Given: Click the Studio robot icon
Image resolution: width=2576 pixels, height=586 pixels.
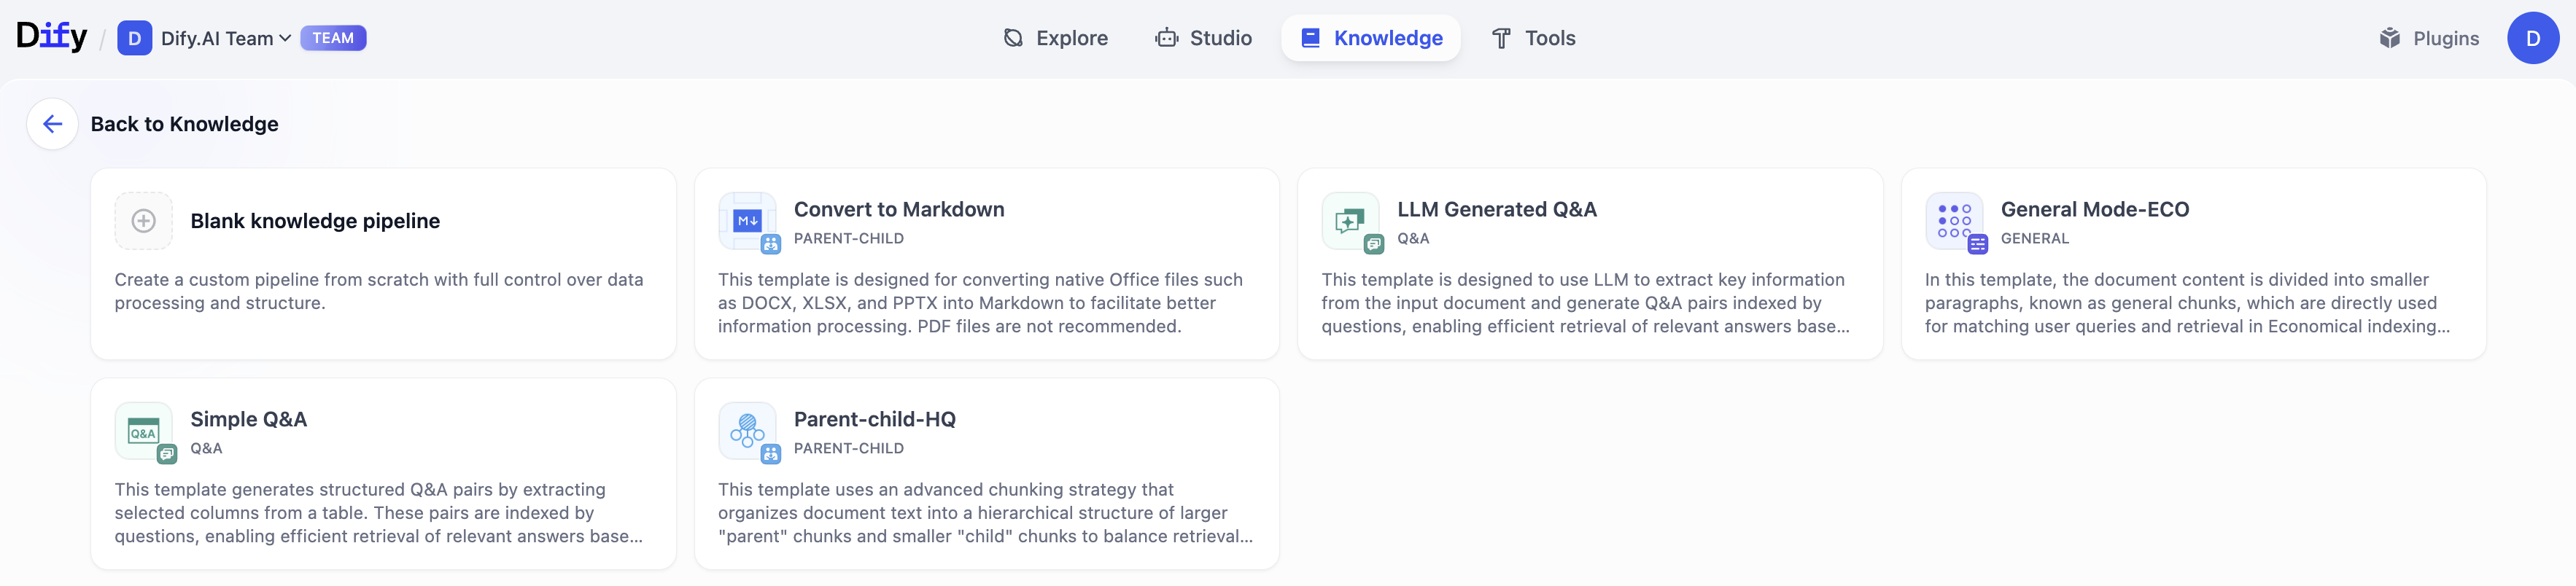Looking at the screenshot, I should tap(1166, 38).
